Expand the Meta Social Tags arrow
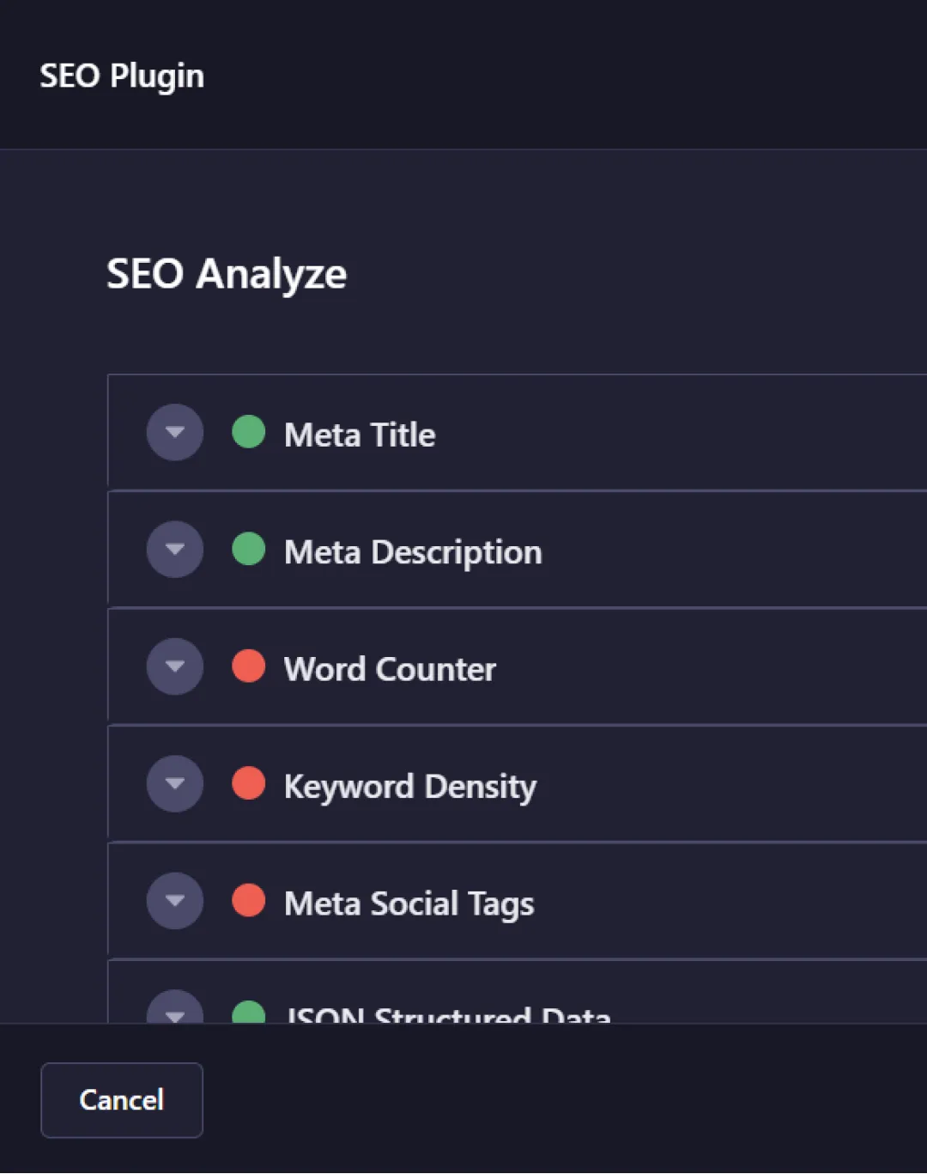 [x=175, y=901]
